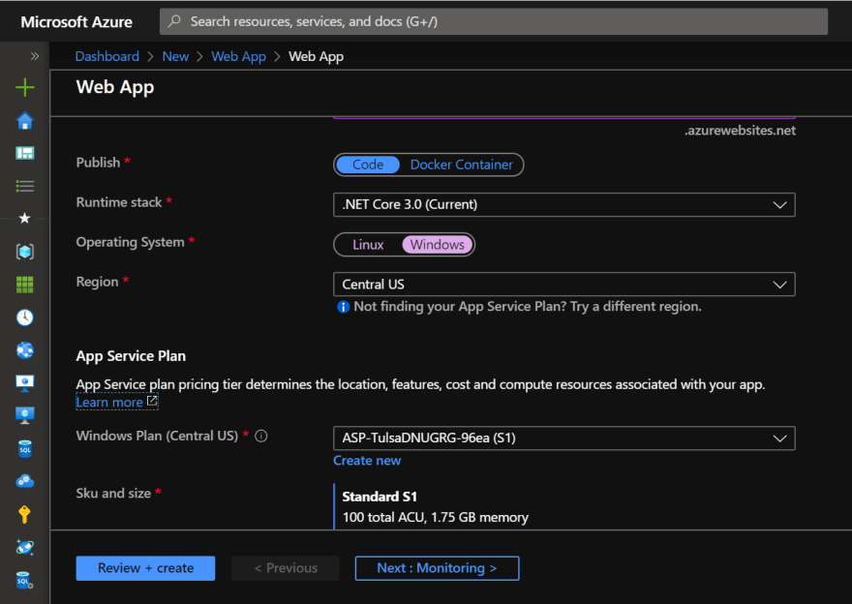Image resolution: width=852 pixels, height=604 pixels.
Task: Click the search magnifier icon in top bar
Action: 174,21
